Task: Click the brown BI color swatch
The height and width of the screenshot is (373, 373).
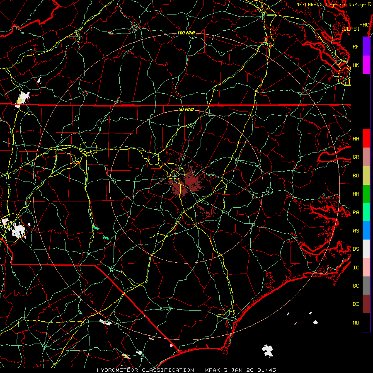Action: coord(366,304)
